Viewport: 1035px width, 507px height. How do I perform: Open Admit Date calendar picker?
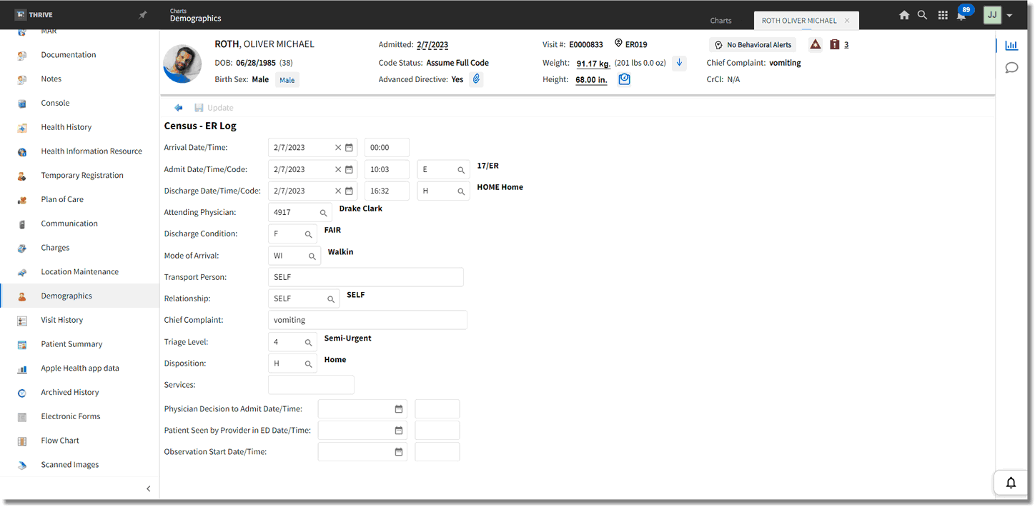350,169
